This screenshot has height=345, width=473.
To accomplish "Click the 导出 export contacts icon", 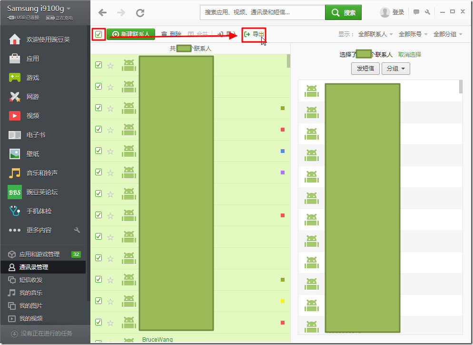I will [247, 34].
